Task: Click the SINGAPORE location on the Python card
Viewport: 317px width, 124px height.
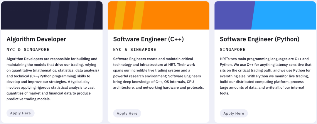Action: pos(232,49)
